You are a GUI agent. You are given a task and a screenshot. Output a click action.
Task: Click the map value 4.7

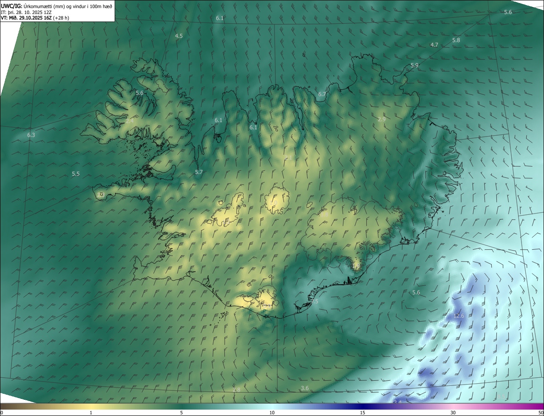[x=434, y=45]
